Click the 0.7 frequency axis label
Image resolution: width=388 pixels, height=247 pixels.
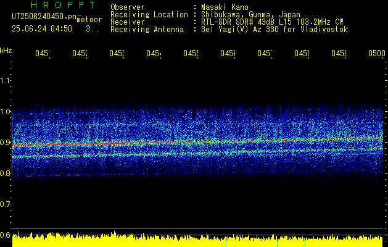[x=5, y=204]
